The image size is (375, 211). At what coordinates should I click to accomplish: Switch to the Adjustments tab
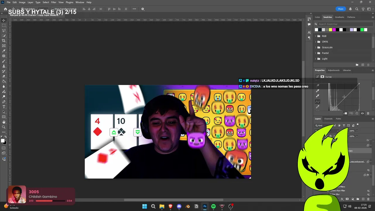[334, 70]
